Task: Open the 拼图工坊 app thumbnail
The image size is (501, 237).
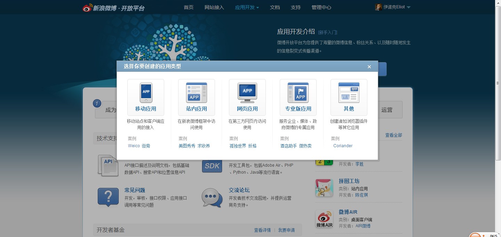Action: [x=324, y=188]
